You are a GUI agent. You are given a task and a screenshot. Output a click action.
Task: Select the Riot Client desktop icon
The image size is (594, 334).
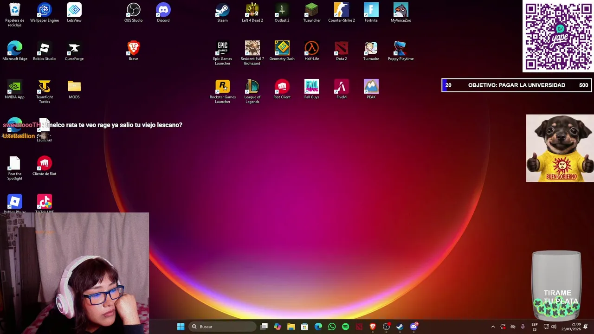(282, 90)
